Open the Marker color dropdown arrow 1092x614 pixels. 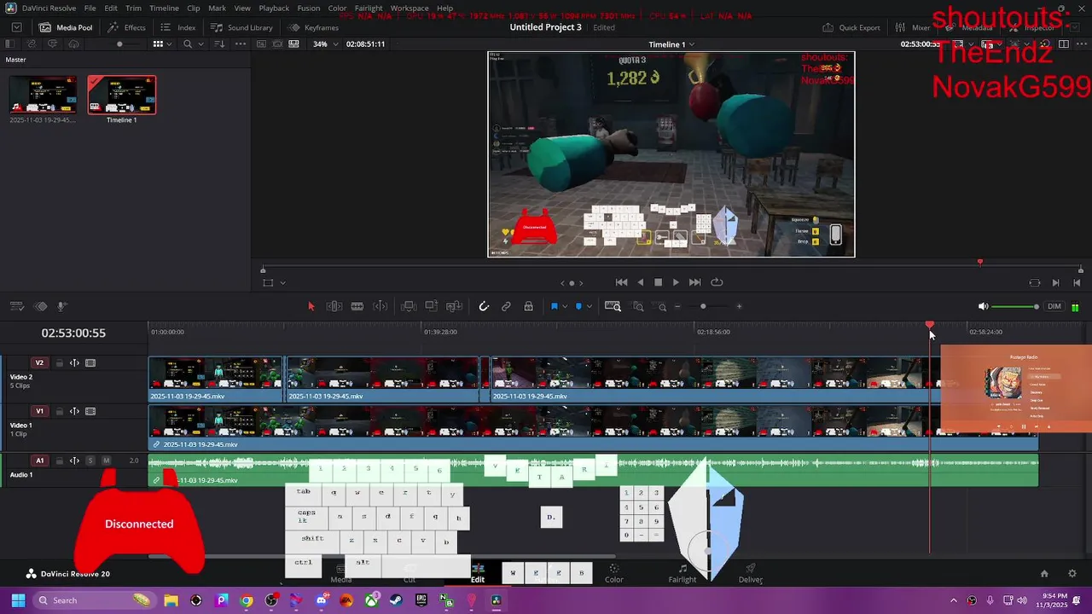pyautogui.click(x=589, y=306)
